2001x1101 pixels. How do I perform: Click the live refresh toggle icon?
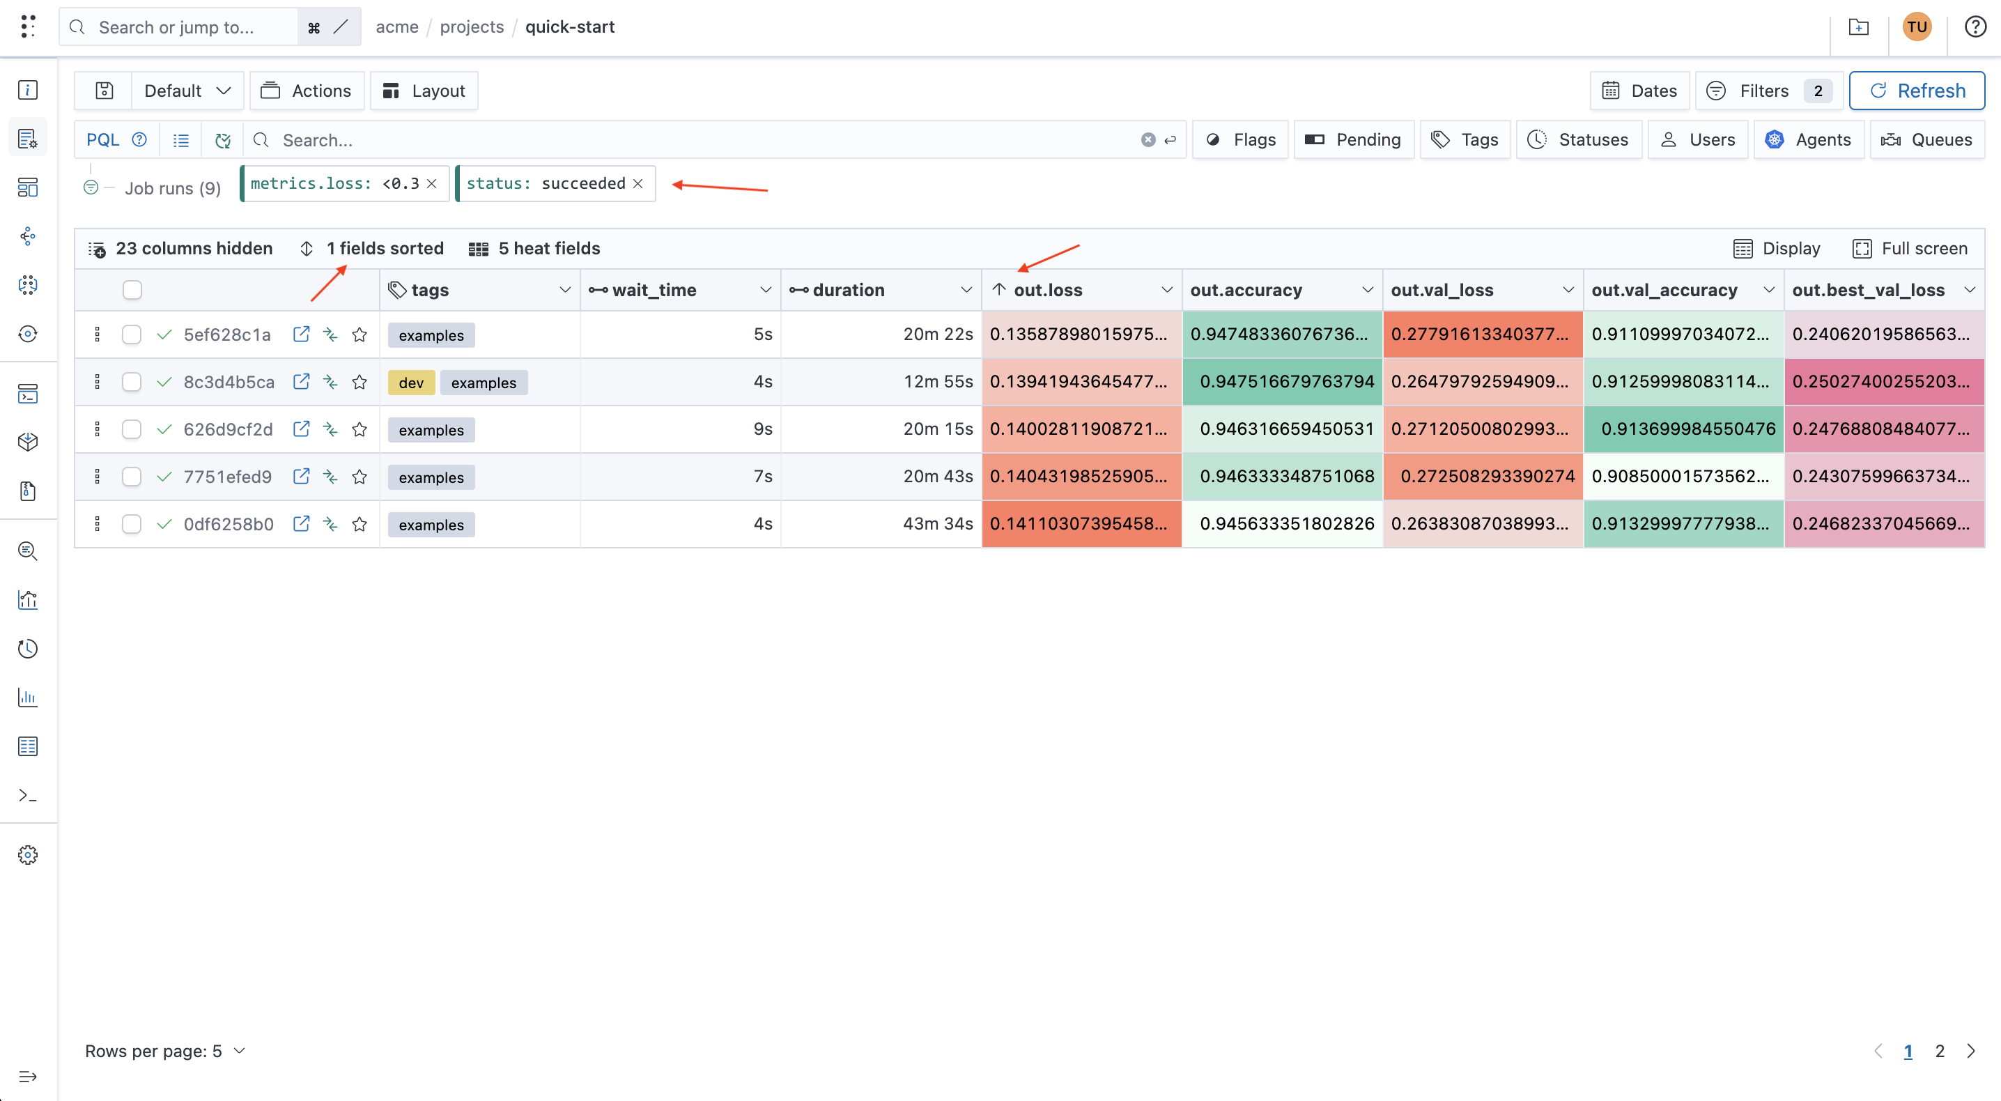coord(223,140)
